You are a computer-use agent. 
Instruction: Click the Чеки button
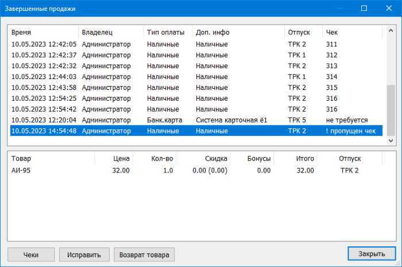click(31, 254)
